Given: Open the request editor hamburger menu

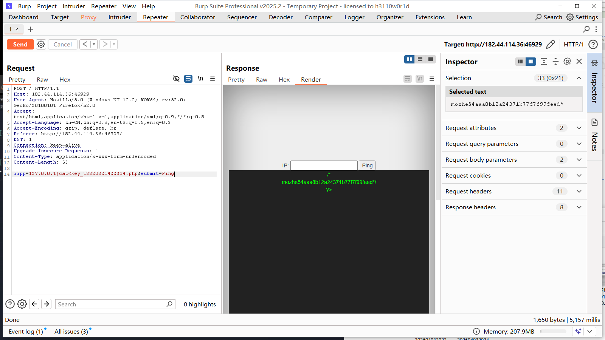Looking at the screenshot, I should click(213, 79).
